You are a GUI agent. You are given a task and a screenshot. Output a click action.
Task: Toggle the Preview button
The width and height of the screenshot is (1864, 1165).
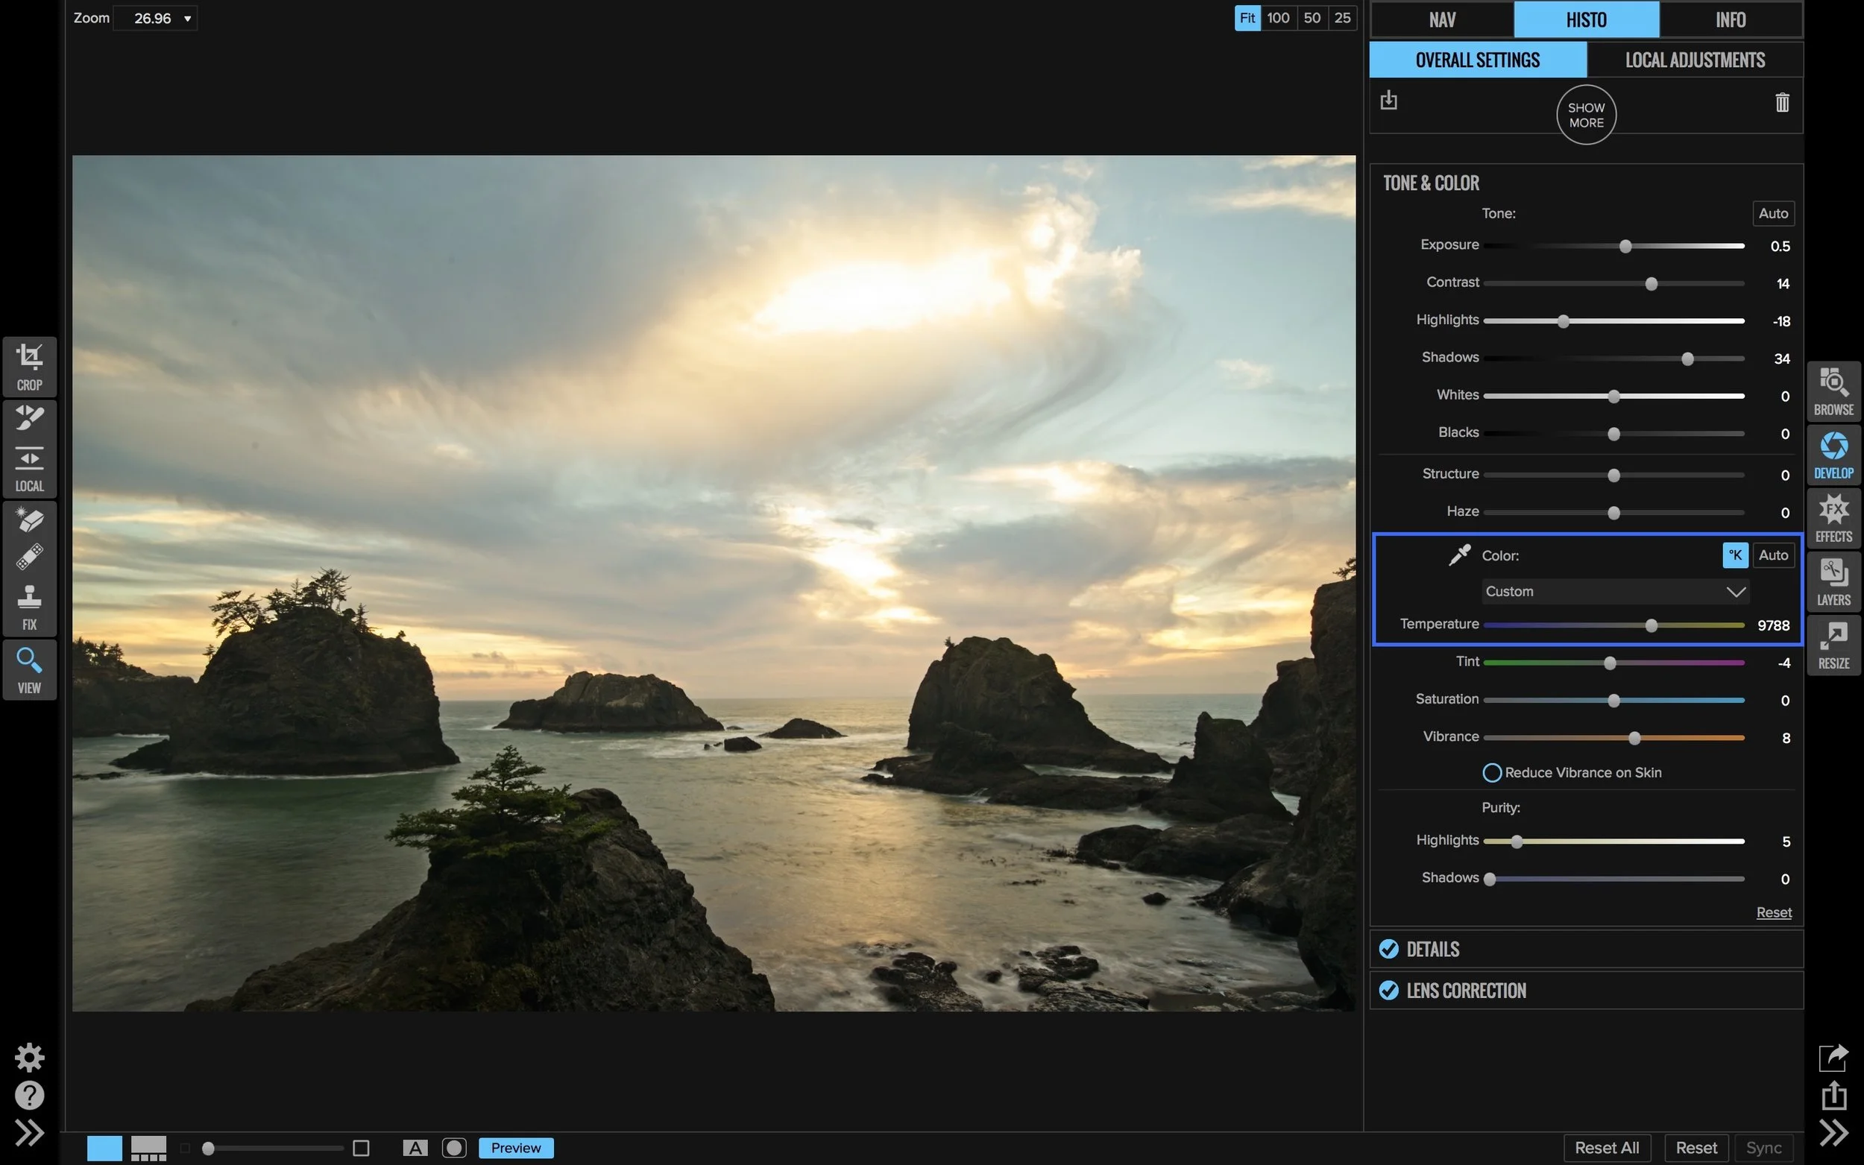coord(515,1148)
